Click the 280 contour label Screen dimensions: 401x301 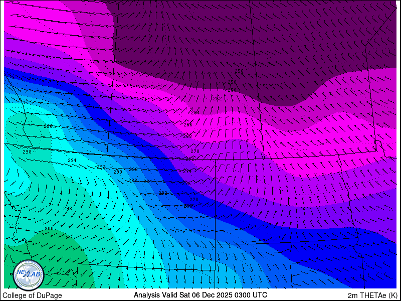pyautogui.click(x=188, y=206)
